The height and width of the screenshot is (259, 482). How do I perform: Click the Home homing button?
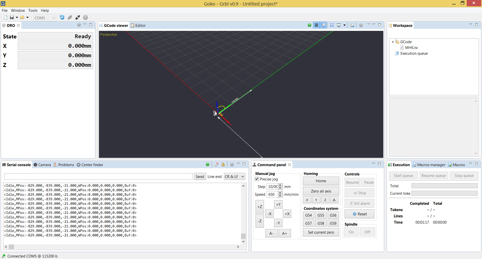click(x=321, y=181)
